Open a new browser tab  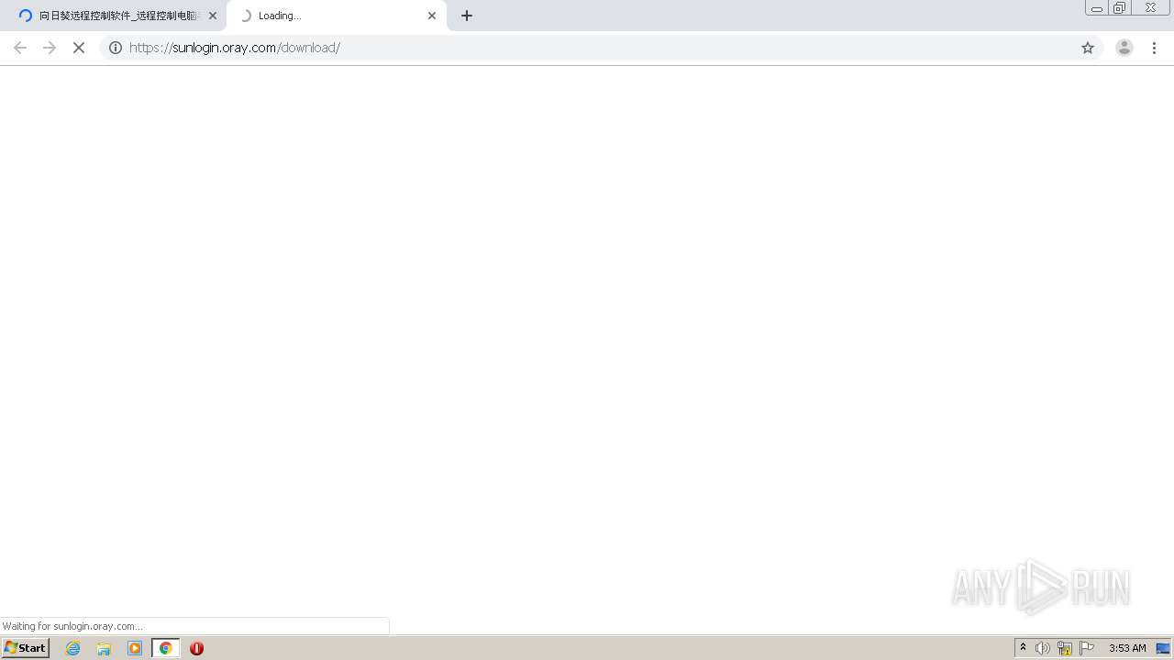coord(467,16)
